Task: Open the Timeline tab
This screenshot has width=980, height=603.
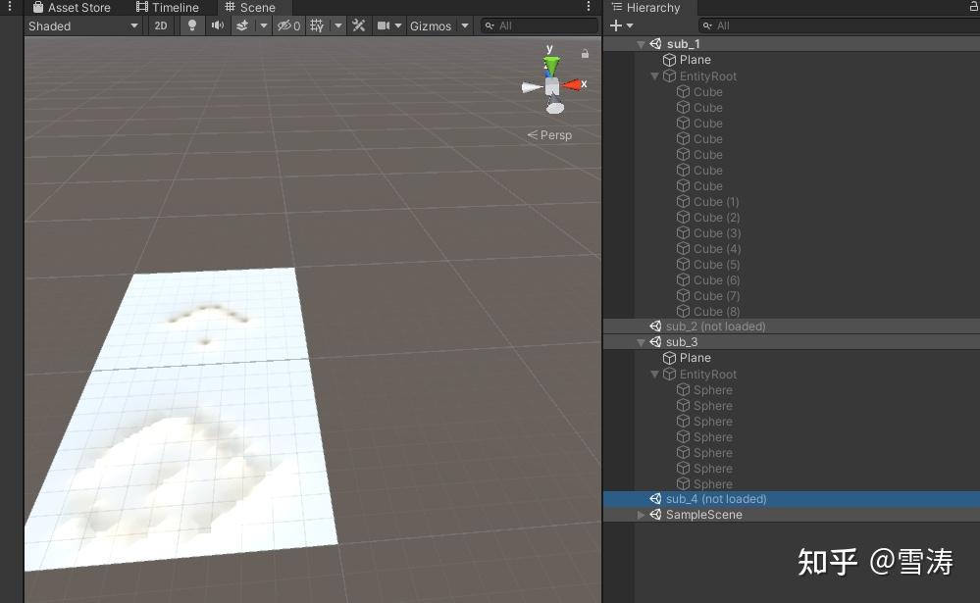Action: (168, 8)
